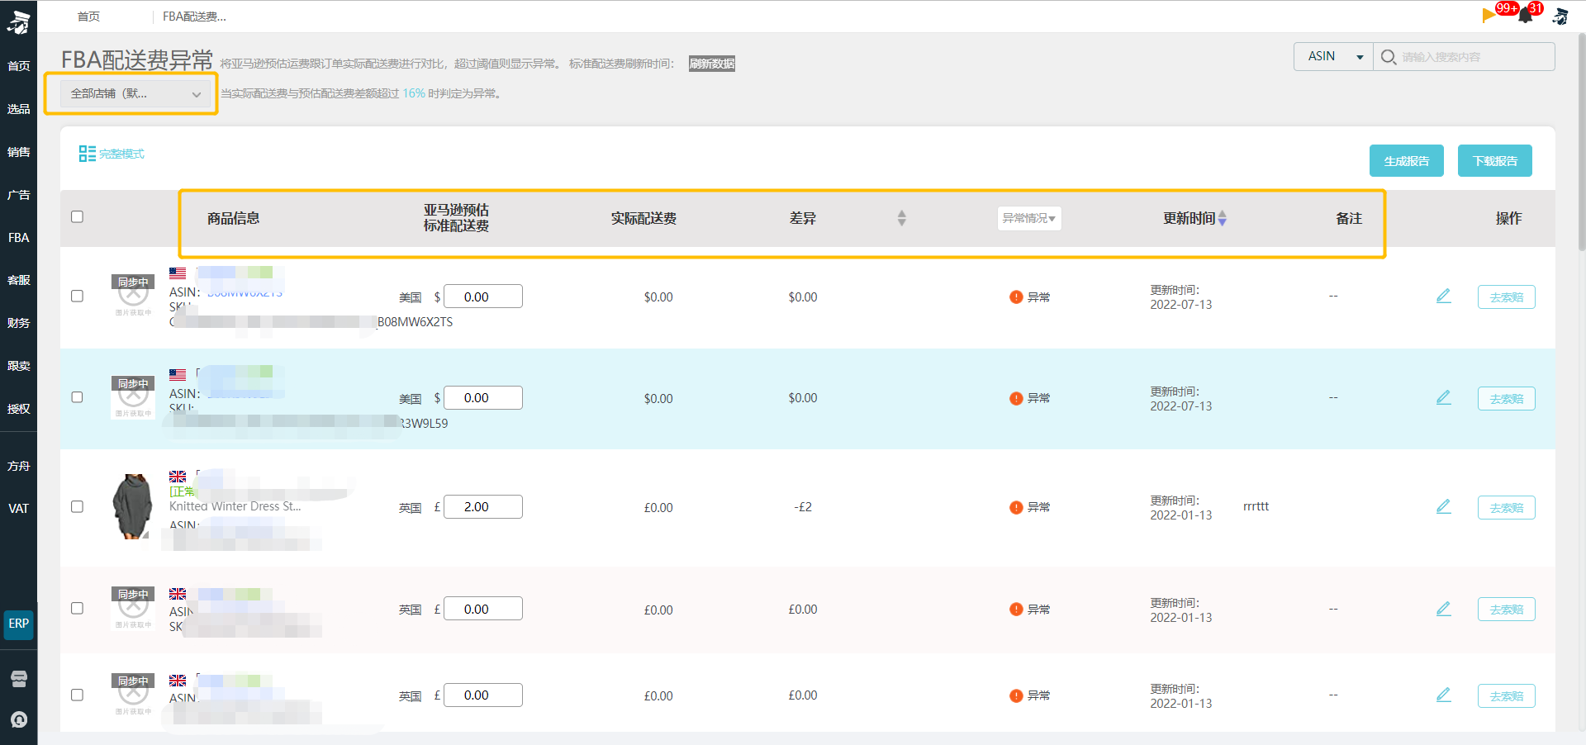Click 去索赔 in Knitted Winter Dress row
This screenshot has width=1586, height=745.
click(1506, 508)
